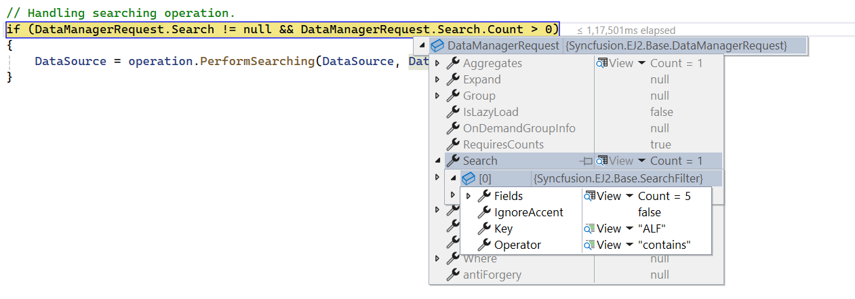855x299 pixels.
Task: Expand the Group property node
Action: tap(437, 96)
